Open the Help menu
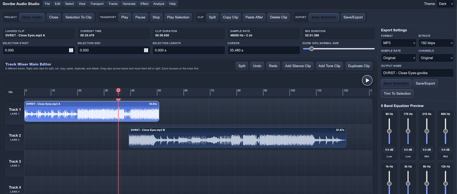457x194 pixels. point(173,4)
